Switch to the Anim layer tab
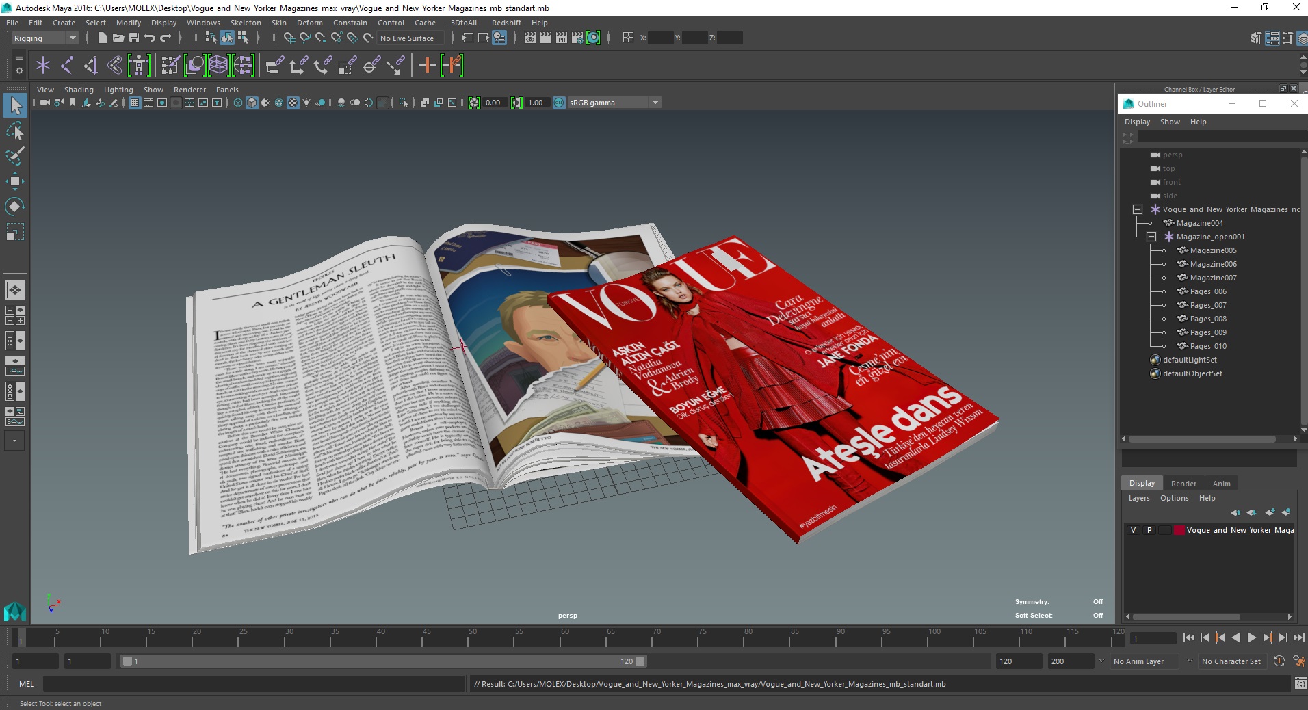Image resolution: width=1308 pixels, height=710 pixels. pos(1221,484)
